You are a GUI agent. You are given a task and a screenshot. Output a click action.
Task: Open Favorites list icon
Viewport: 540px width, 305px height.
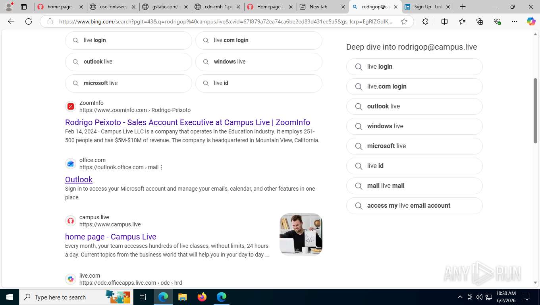pos(462,21)
